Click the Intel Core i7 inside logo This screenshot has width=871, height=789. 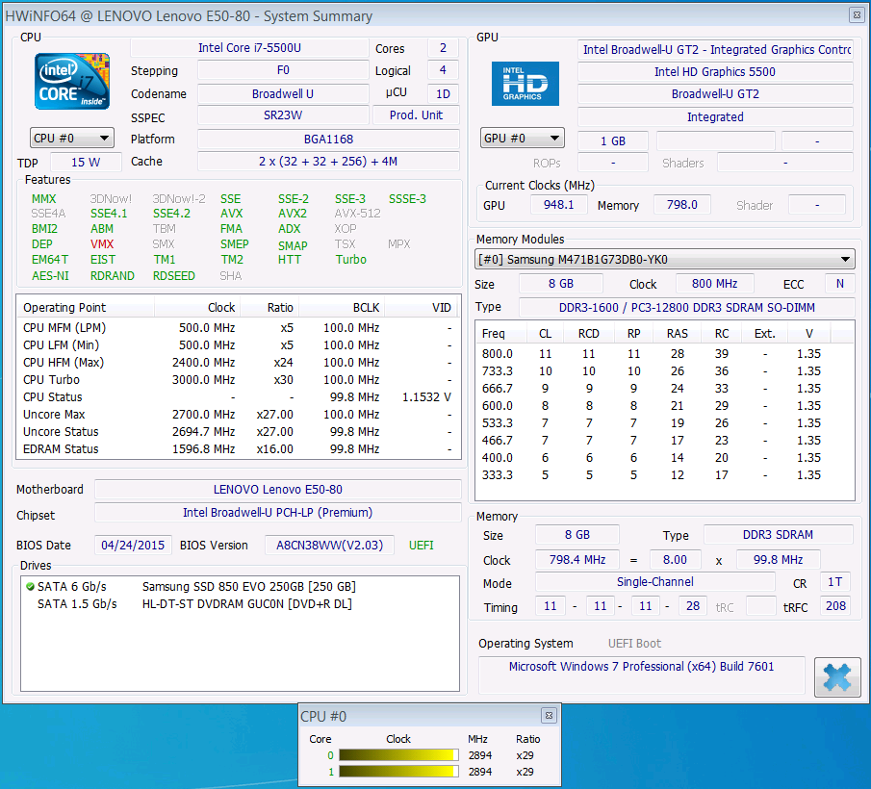71,81
